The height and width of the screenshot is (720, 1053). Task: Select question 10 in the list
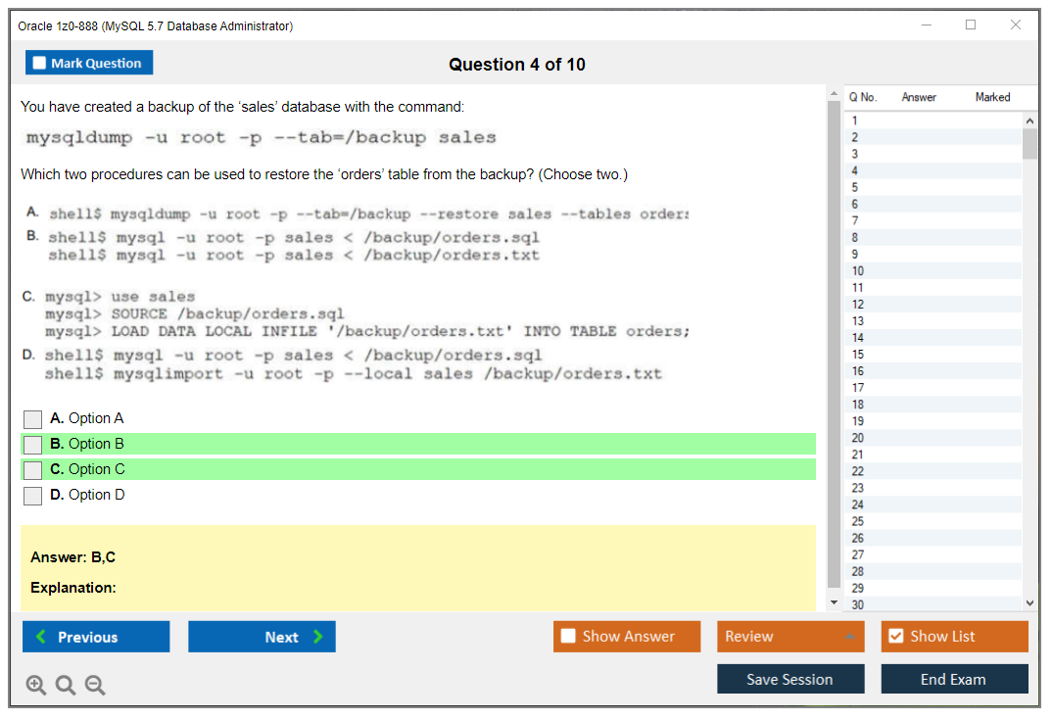point(858,271)
